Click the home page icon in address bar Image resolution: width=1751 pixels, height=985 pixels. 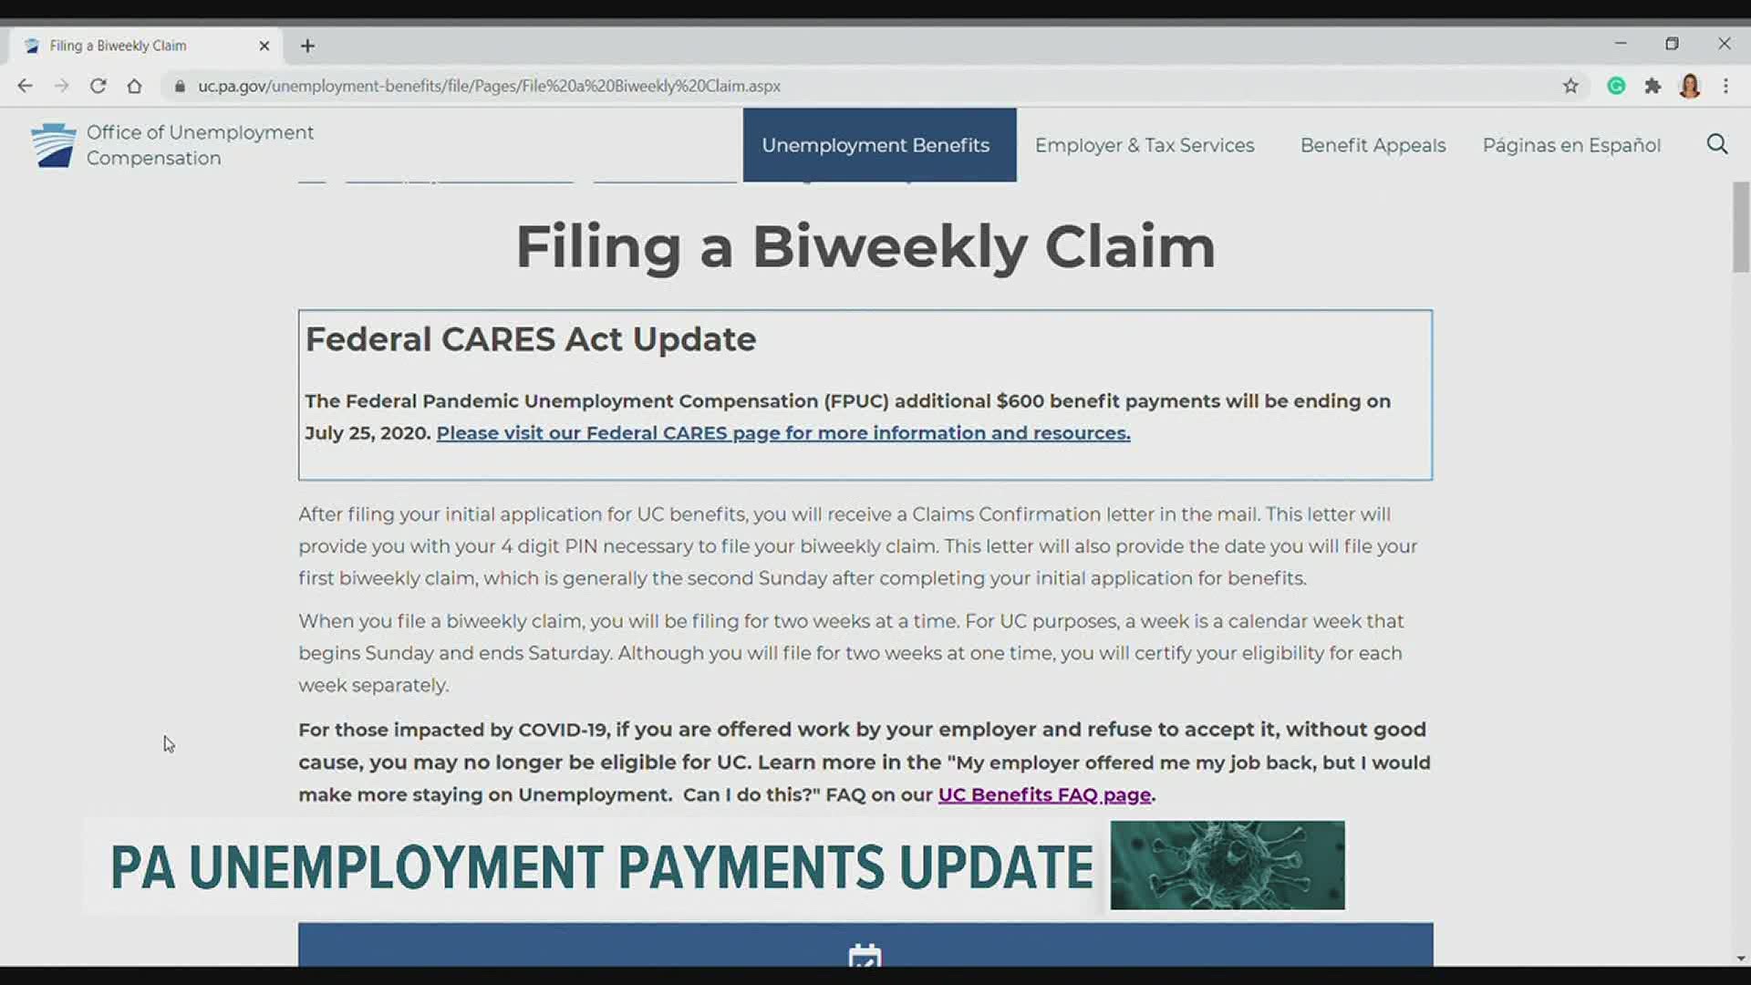pyautogui.click(x=136, y=86)
